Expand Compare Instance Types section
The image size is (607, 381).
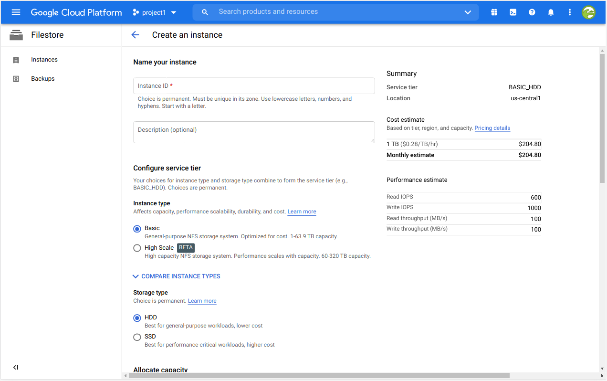176,276
